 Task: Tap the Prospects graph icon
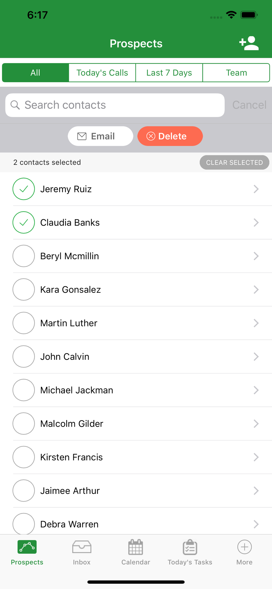coord(27,547)
